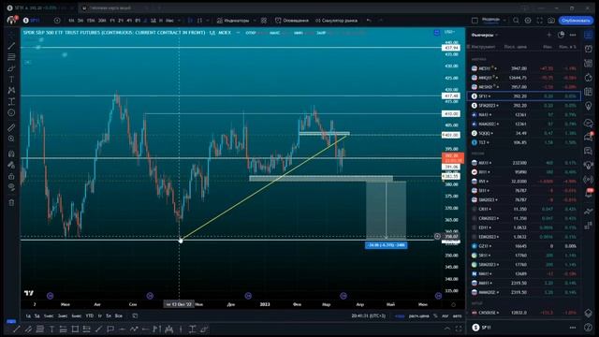Open the notifications bell icon in right sidebar
The height and width of the screenshot is (337, 599).
coord(589,194)
